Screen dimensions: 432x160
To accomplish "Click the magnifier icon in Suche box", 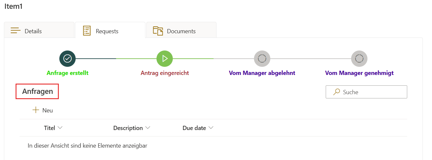I will 336,92.
